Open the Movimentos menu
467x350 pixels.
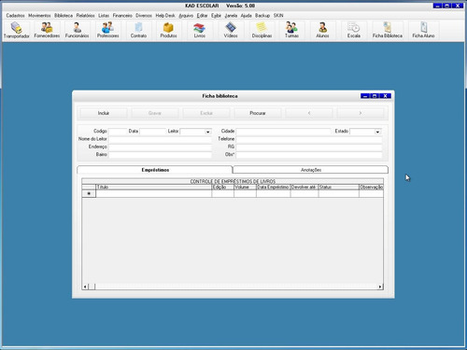coord(39,15)
